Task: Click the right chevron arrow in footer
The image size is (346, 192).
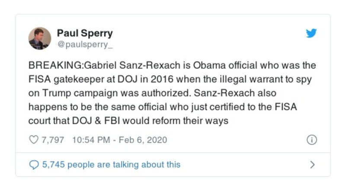Action: coord(312,164)
